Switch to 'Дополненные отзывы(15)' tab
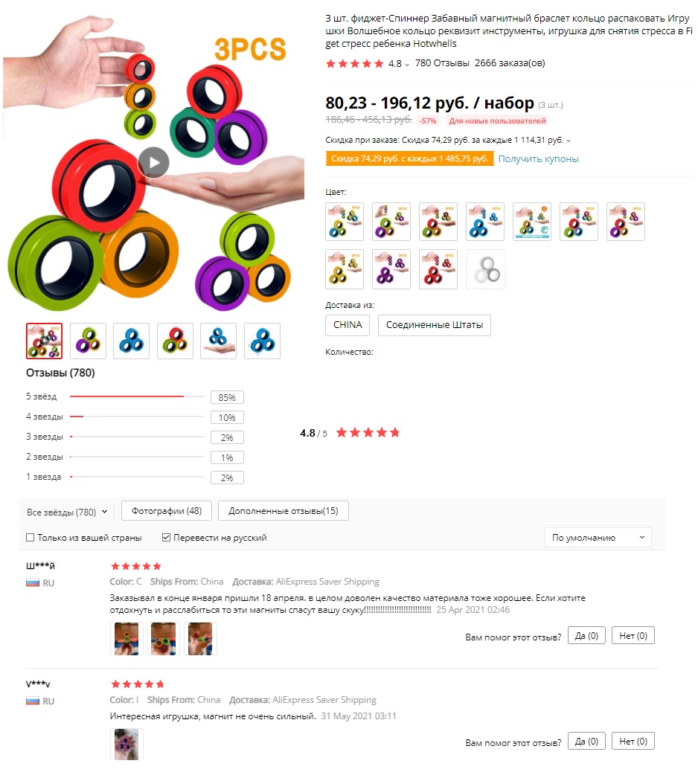698x778 pixels. [284, 510]
